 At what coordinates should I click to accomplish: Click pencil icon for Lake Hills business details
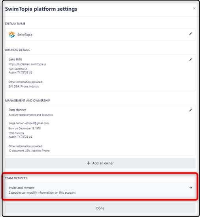point(191,59)
